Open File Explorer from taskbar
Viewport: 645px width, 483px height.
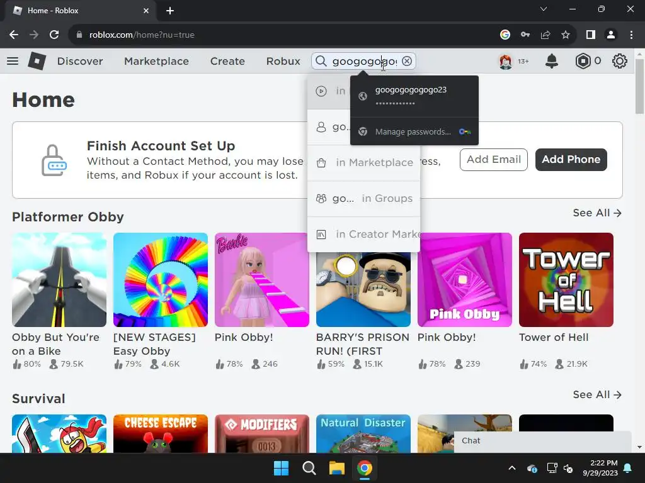tap(336, 468)
